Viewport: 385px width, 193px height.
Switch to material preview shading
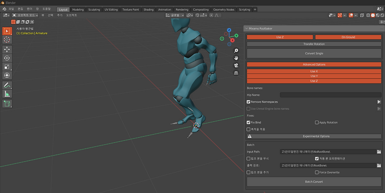tap(377, 15)
